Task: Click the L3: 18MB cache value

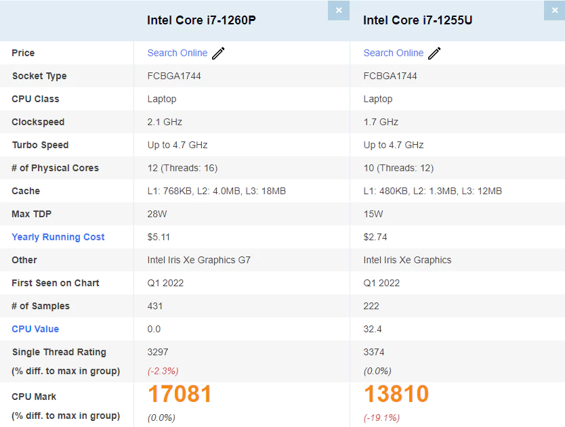Action: coord(266,192)
